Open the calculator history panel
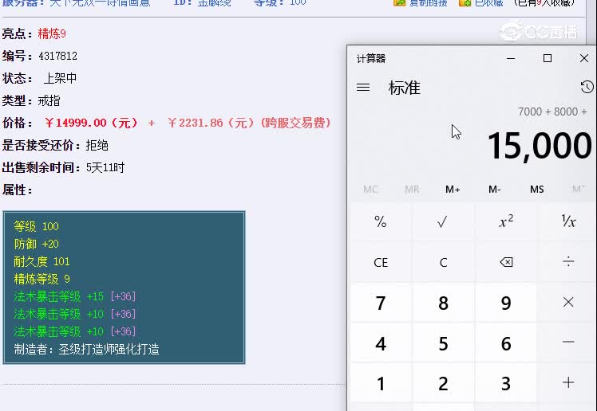 [x=587, y=87]
